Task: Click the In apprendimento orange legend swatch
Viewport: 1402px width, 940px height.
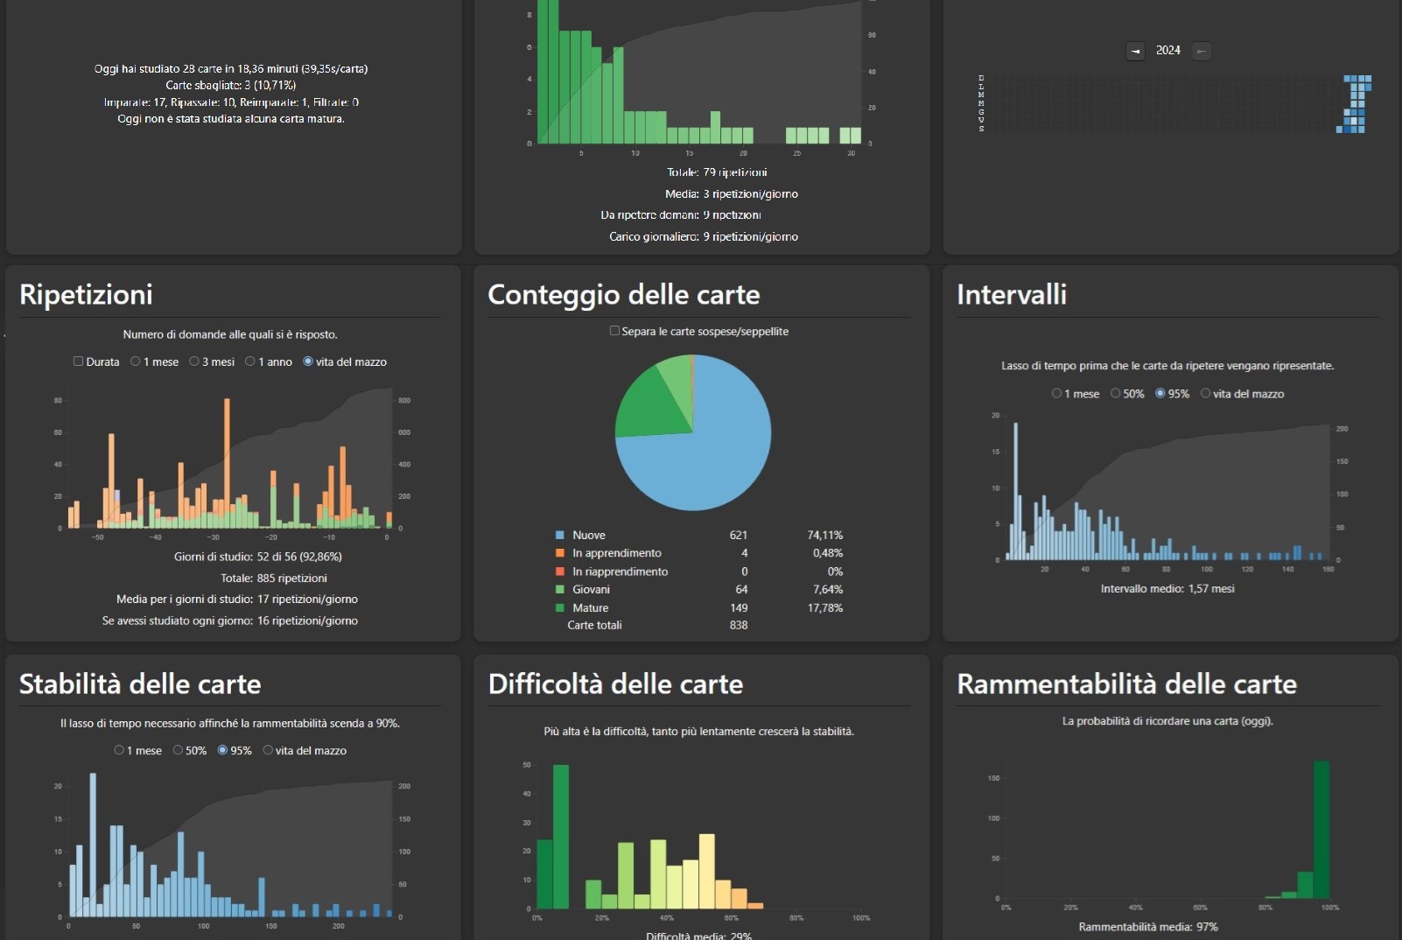Action: [x=560, y=553]
